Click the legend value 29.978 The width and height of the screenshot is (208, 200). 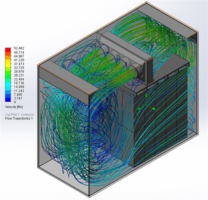[x=19, y=72]
